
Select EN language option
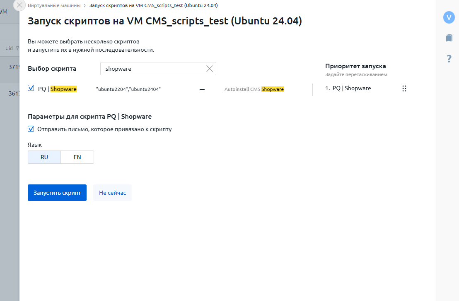coord(77,157)
